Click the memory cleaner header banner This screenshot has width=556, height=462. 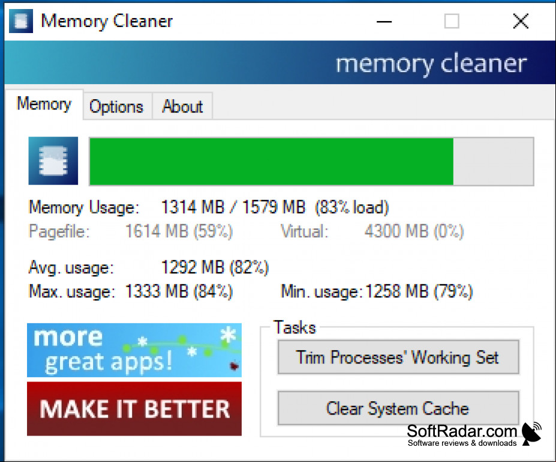[279, 62]
